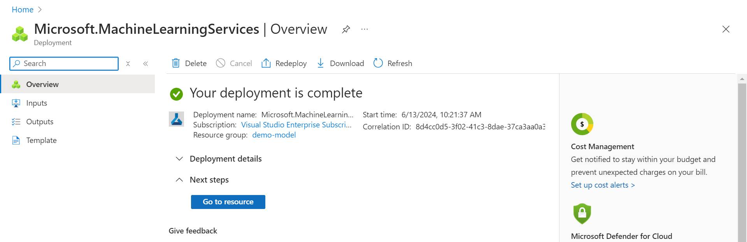Screen dimensions: 747x242
Task: Open the Overview menu item
Action: (x=77, y=84)
